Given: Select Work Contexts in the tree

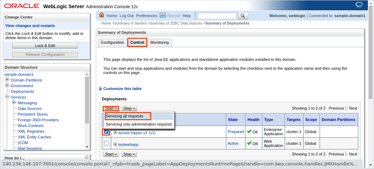Looking at the screenshot, I should coord(31,126).
